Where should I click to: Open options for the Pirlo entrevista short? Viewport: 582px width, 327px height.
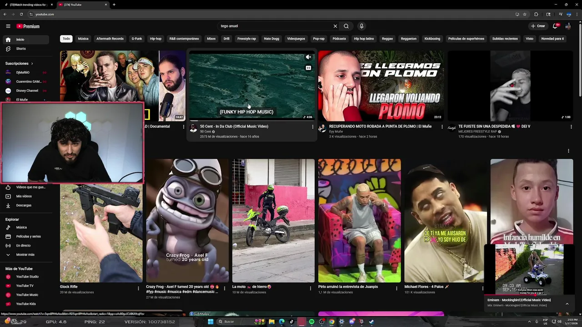396,288
